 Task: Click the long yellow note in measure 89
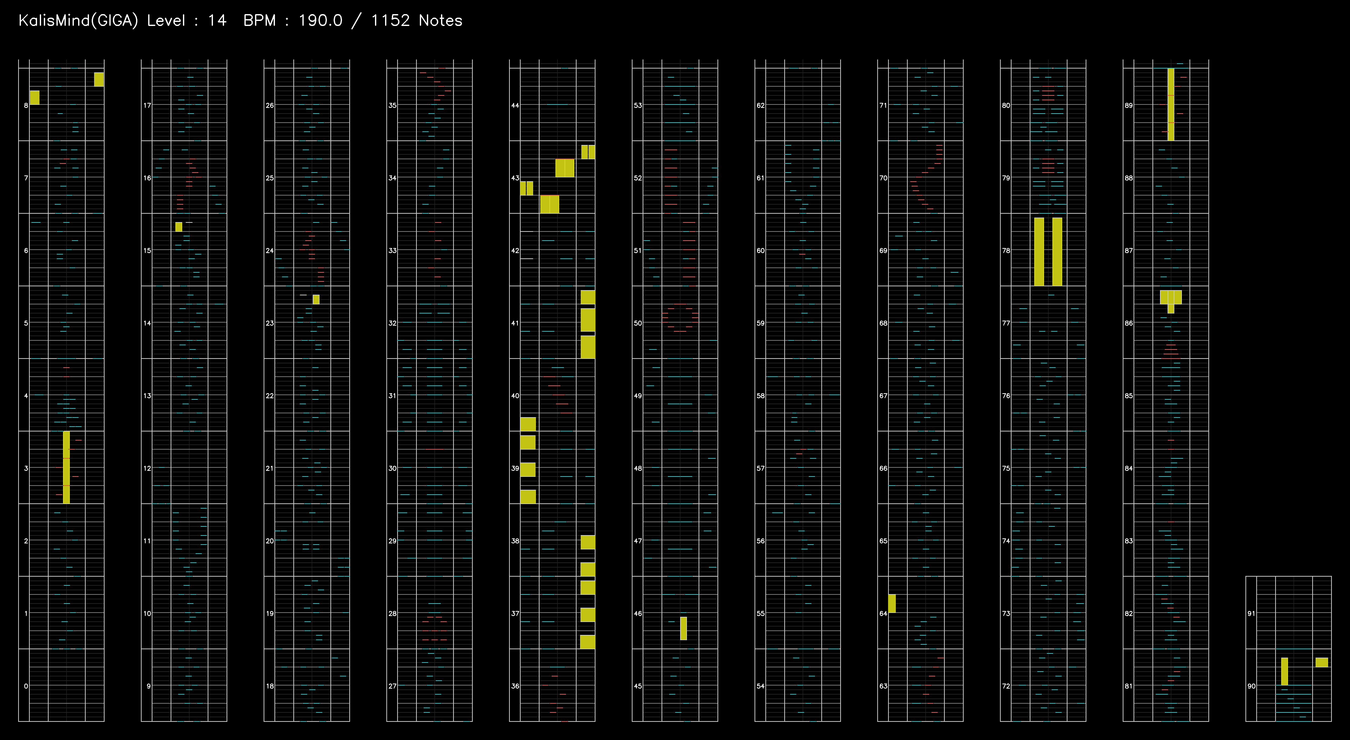pos(1171,104)
